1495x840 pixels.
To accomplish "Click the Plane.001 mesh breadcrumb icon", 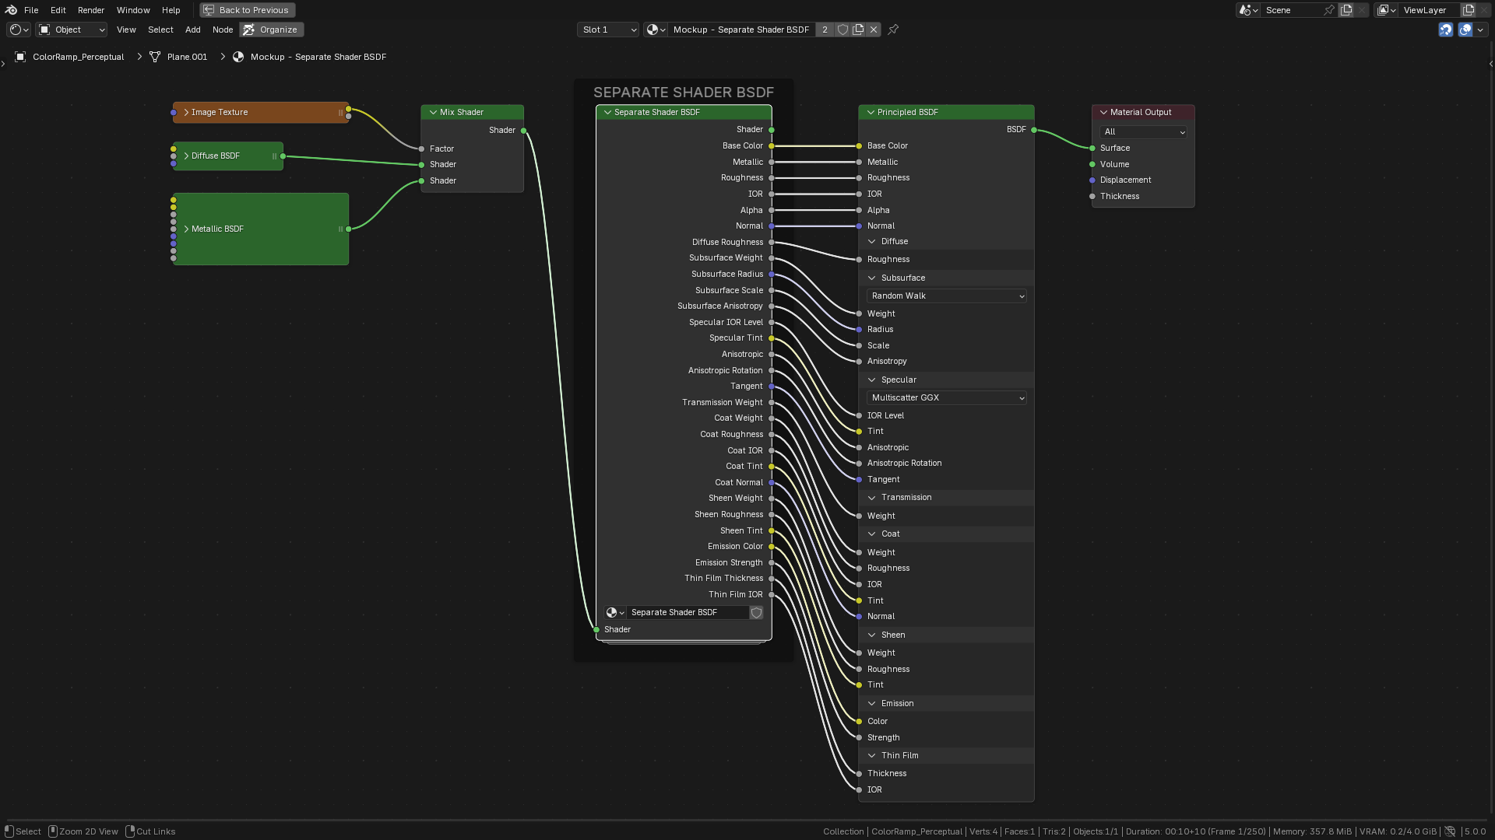I will tap(155, 57).
